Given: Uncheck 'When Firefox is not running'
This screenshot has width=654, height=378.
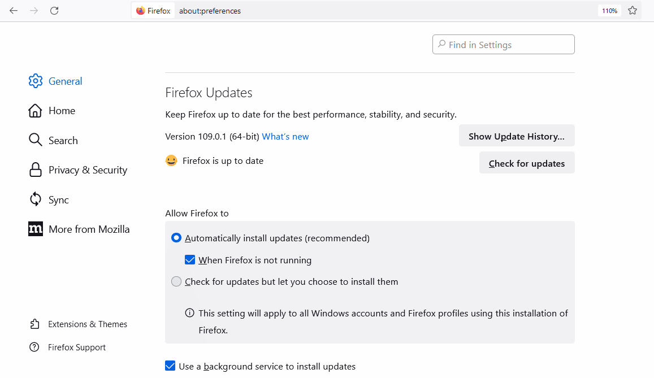Looking at the screenshot, I should 189,259.
